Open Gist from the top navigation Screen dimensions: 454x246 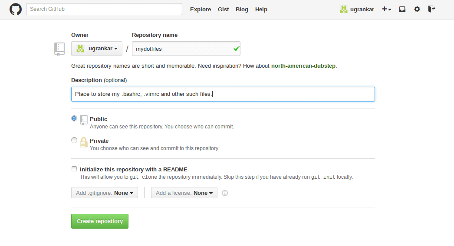(x=223, y=9)
